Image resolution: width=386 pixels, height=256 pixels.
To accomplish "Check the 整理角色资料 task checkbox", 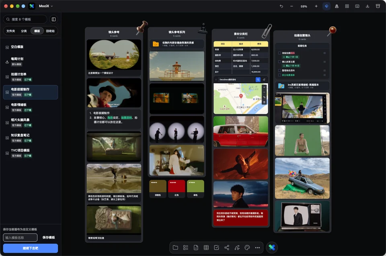I will click(279, 71).
